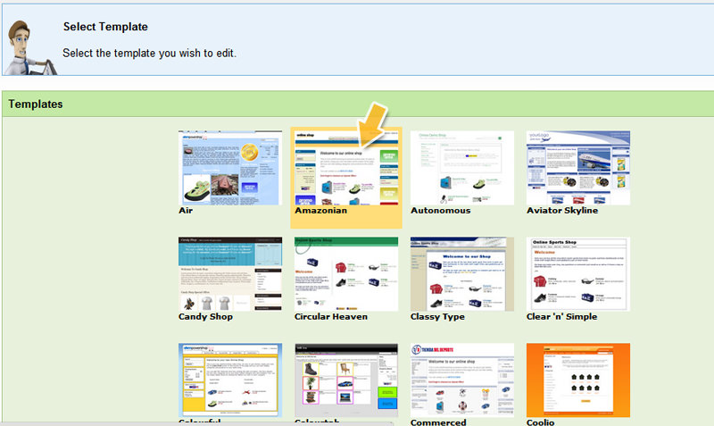Pick the Autonomous template thumbnail
This screenshot has height=426, width=714.
(462, 168)
